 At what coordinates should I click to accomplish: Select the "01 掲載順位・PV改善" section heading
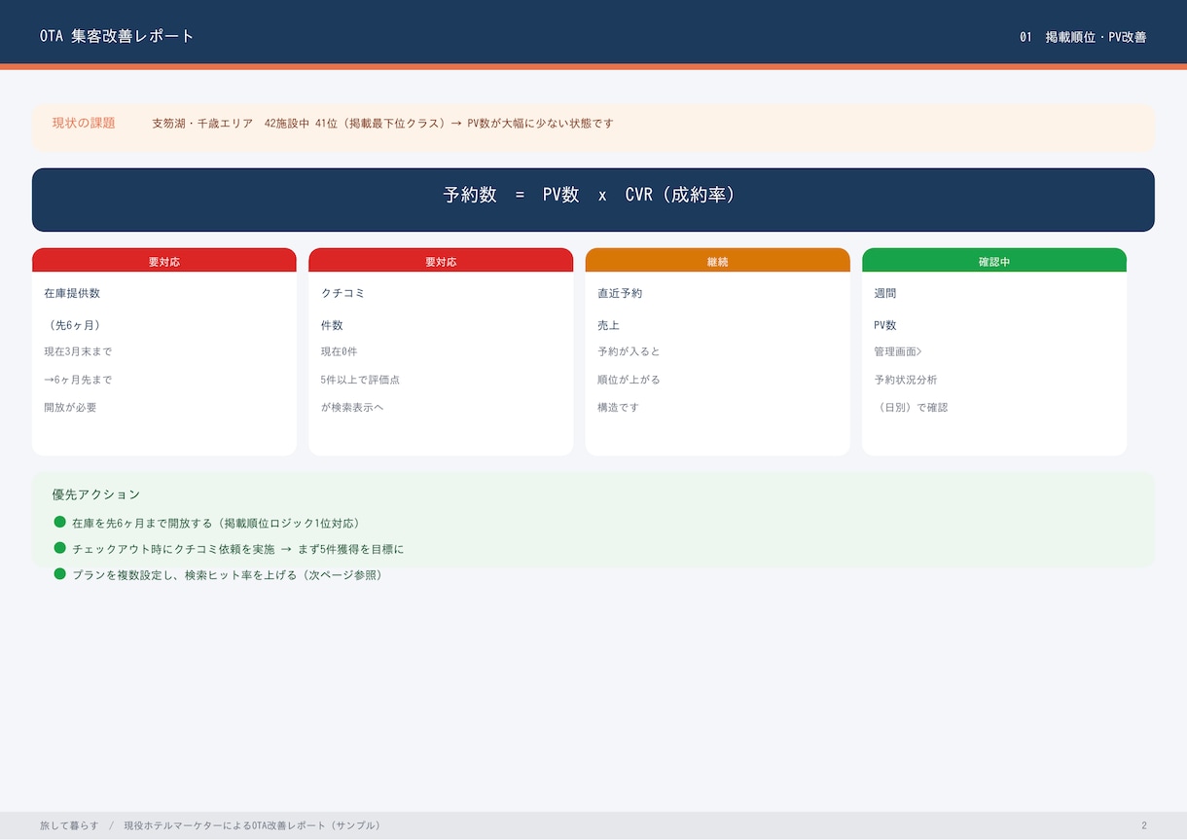pos(1083,37)
